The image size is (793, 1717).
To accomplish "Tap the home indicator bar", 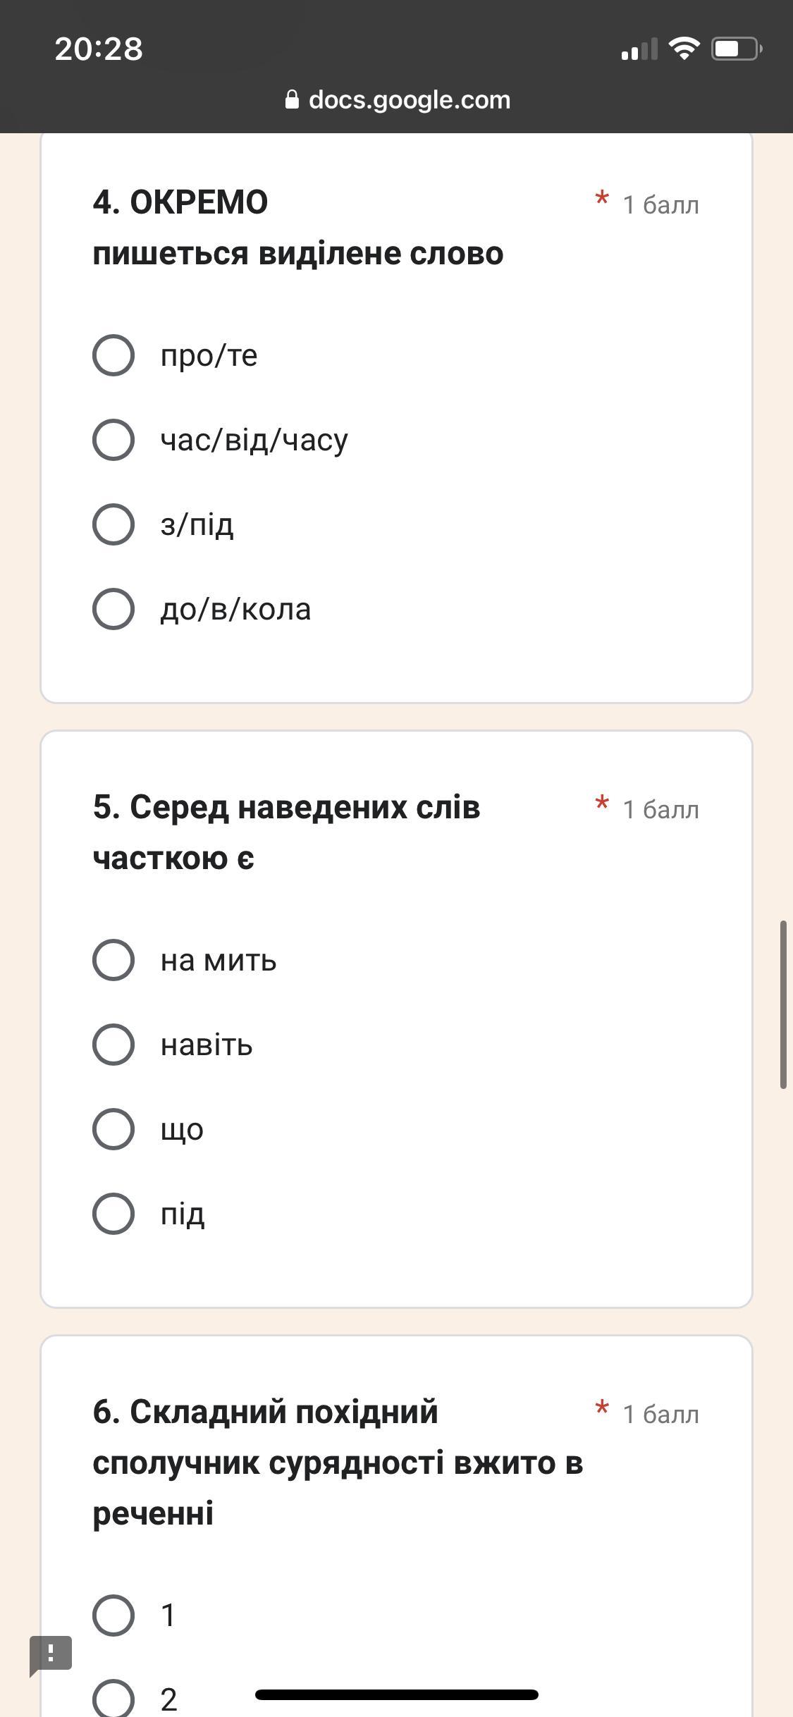I will 396,1694.
